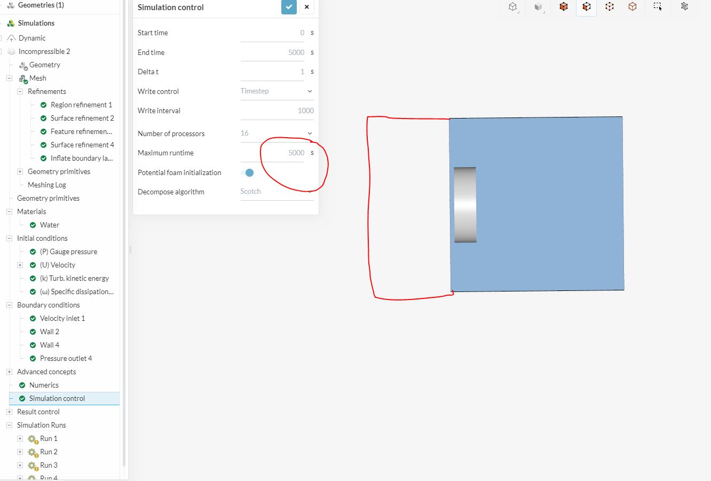Image resolution: width=711 pixels, height=481 pixels.
Task: Select Velocity inlet 1 boundary condition
Action: 62,318
